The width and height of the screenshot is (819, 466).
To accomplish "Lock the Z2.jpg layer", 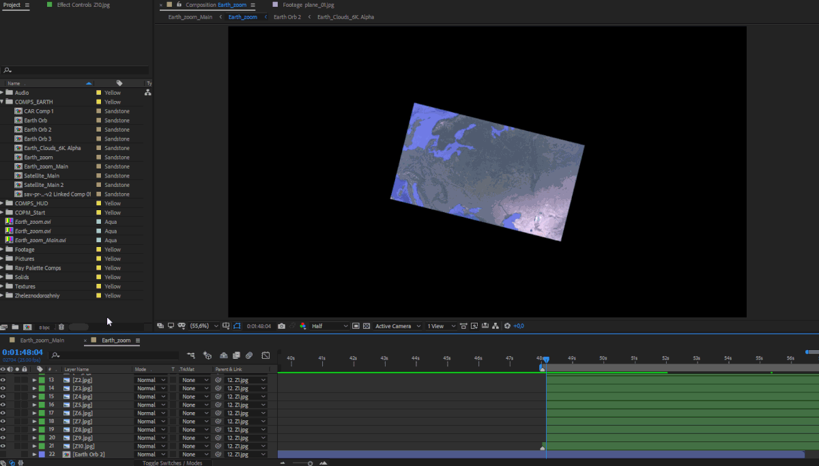I will tap(25, 380).
